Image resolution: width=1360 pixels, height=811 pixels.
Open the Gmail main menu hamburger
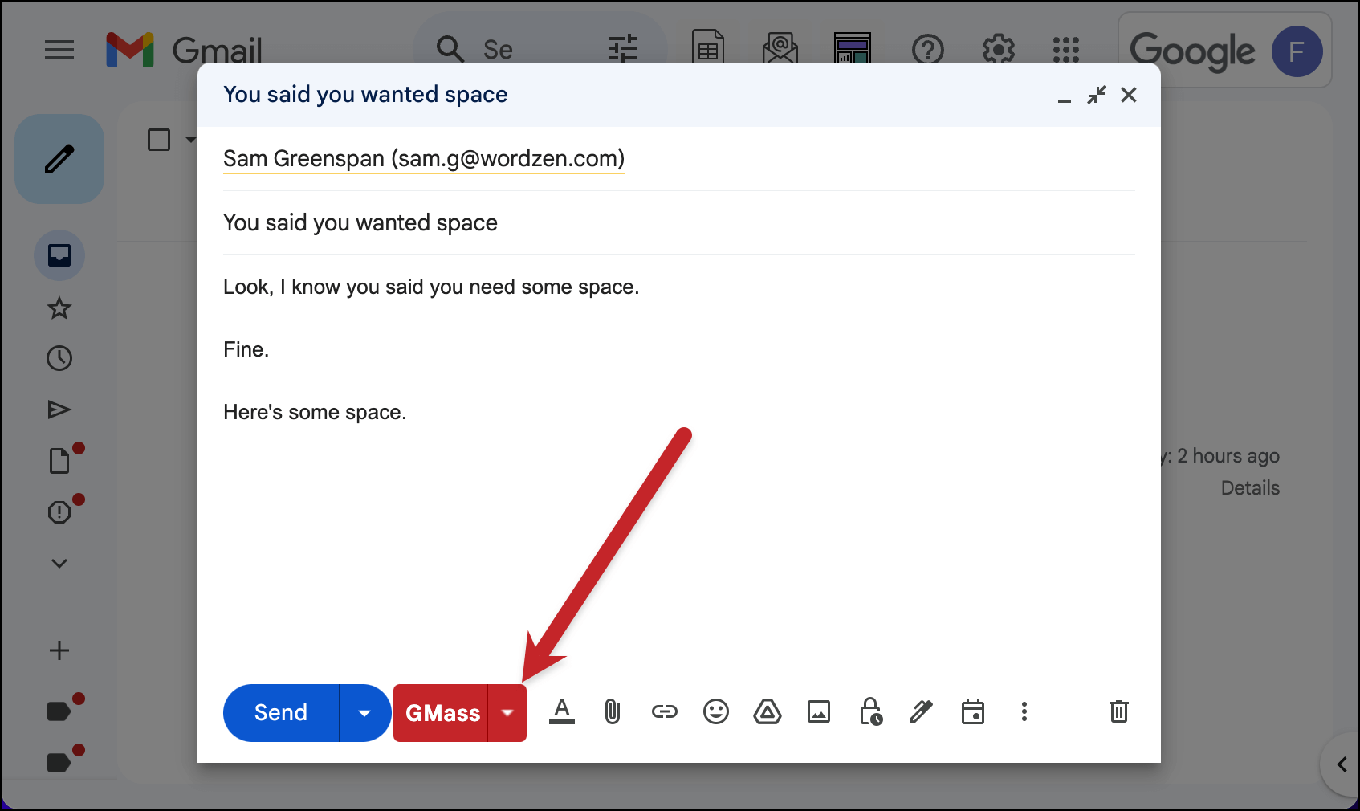pos(59,50)
